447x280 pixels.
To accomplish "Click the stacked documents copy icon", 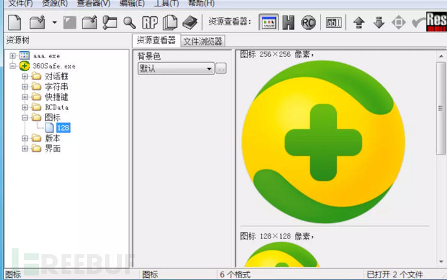I will 170,23.
